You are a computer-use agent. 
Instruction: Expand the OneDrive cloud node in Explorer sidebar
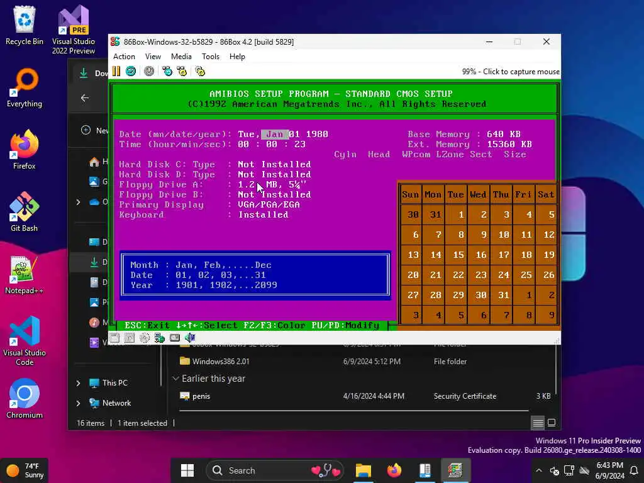[78, 202]
